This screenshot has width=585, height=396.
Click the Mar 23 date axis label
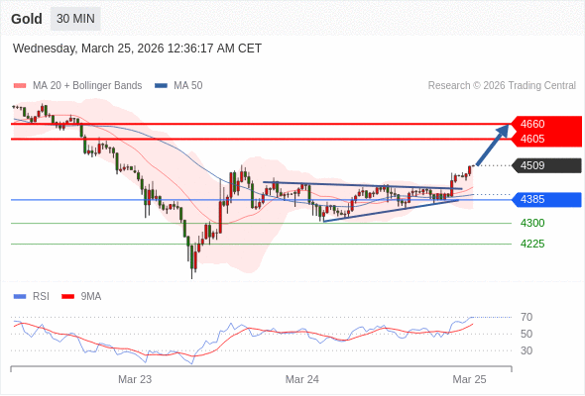pos(135,379)
